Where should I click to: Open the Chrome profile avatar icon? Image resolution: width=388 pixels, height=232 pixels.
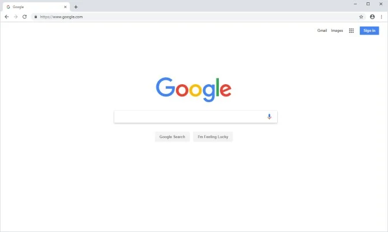[372, 17]
